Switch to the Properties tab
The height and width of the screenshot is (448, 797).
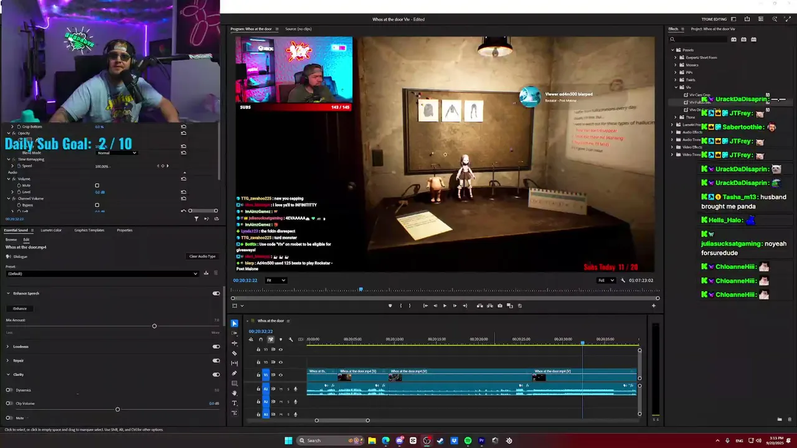point(125,230)
